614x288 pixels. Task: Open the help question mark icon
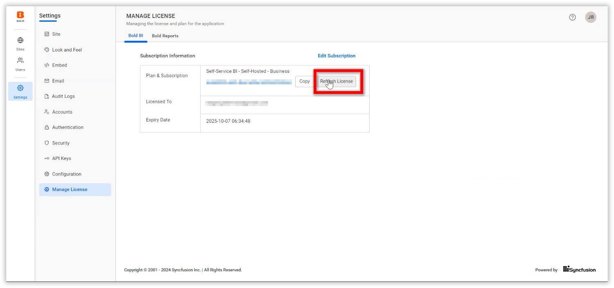(572, 17)
